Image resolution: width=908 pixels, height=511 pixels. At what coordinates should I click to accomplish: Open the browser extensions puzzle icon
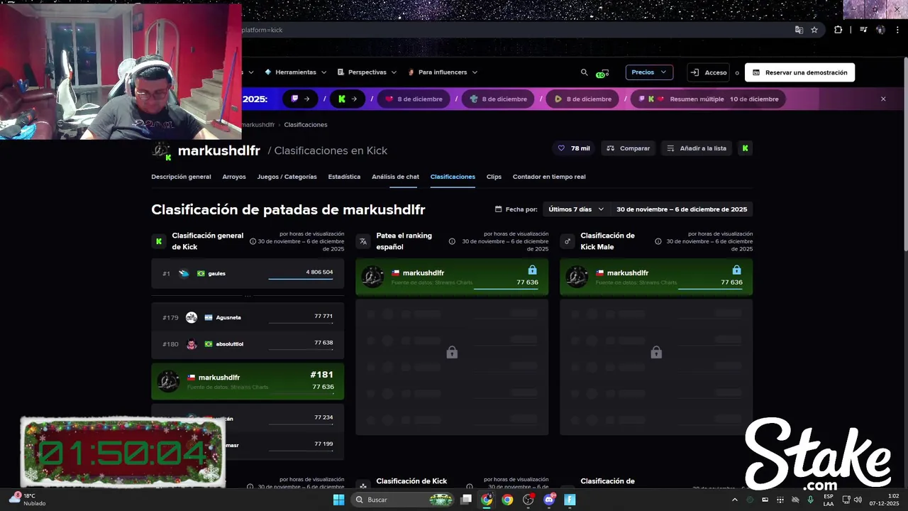(x=838, y=30)
